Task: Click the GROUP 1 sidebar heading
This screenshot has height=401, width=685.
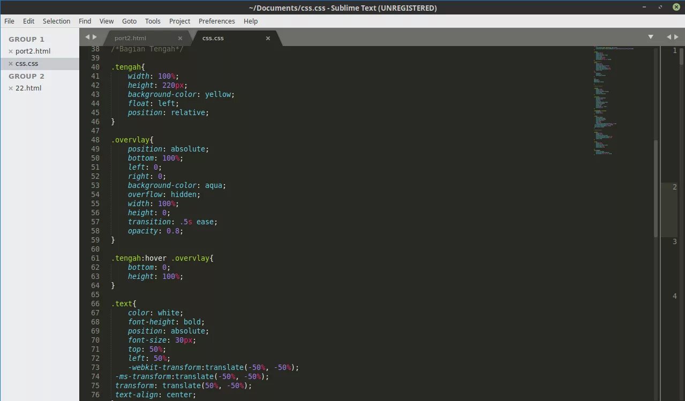Action: click(x=26, y=39)
